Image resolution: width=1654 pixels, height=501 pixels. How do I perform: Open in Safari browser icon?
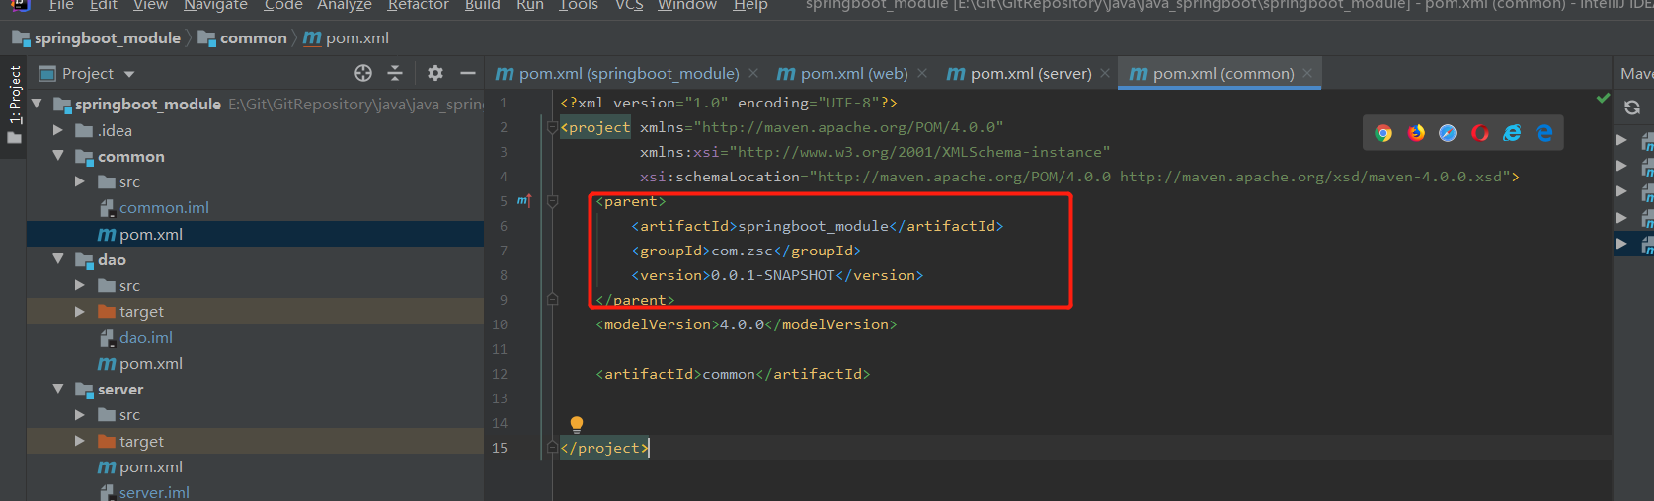pyautogui.click(x=1448, y=133)
